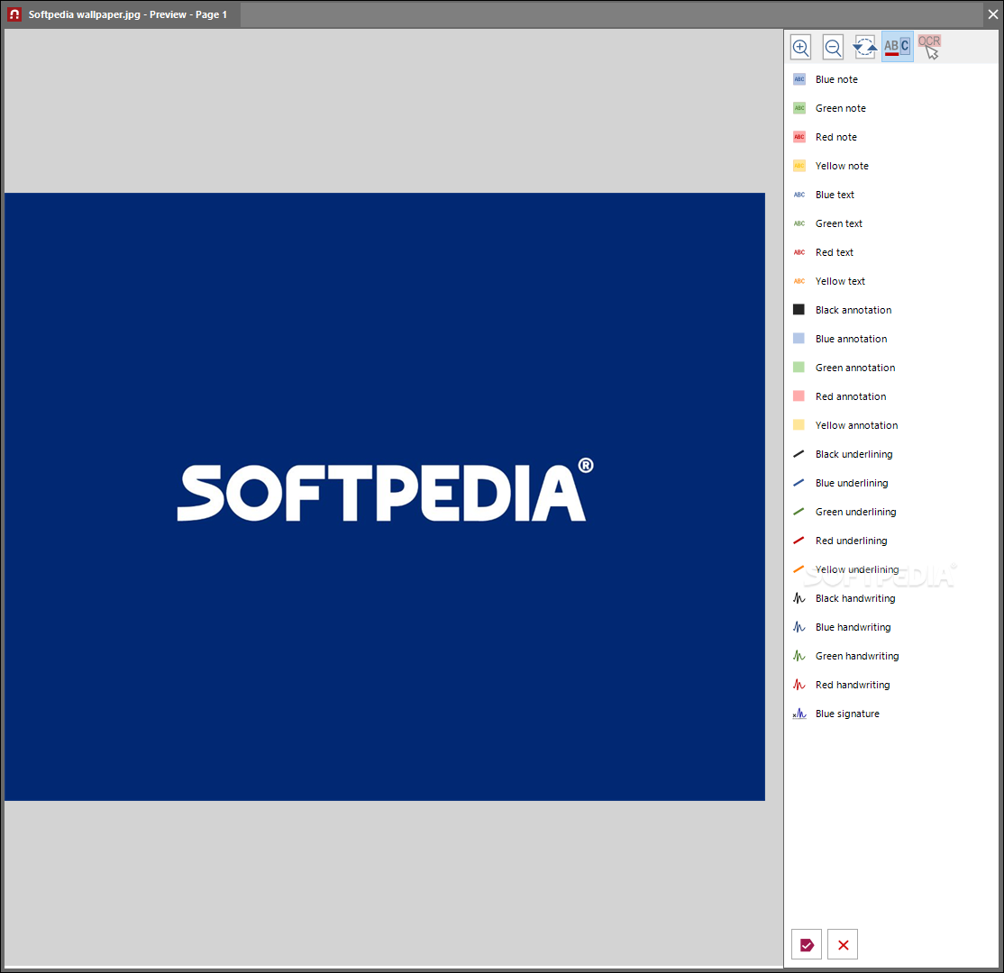Select Black handwriting tool
The height and width of the screenshot is (973, 1004).
pyautogui.click(x=844, y=598)
